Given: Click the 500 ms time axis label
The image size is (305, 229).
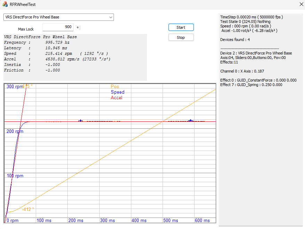Looking at the screenshot, I should [171, 220].
